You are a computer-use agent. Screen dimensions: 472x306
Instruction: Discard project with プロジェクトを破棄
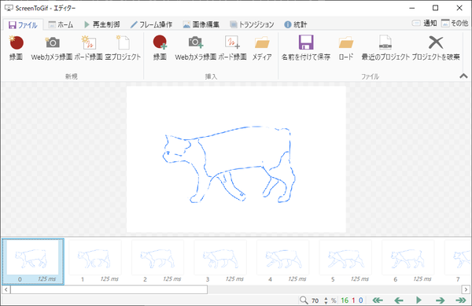click(x=436, y=48)
